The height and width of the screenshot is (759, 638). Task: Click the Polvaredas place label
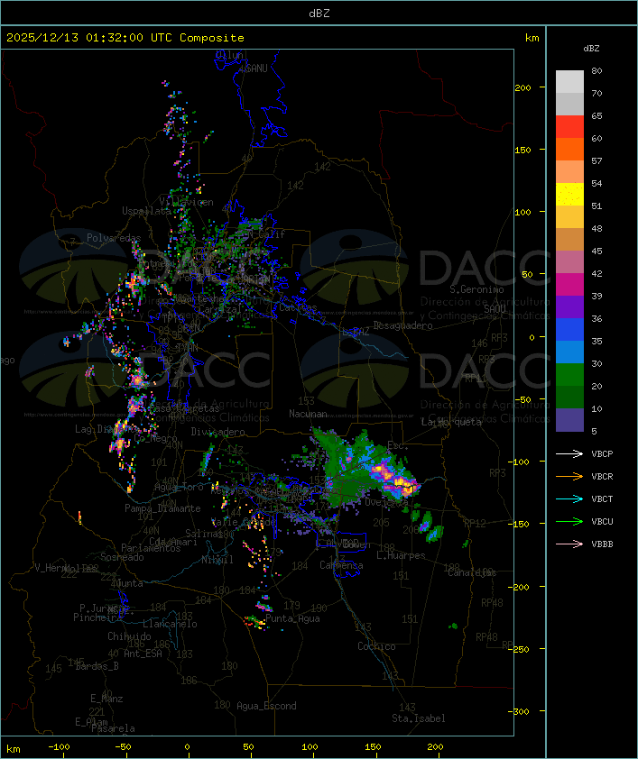(114, 238)
